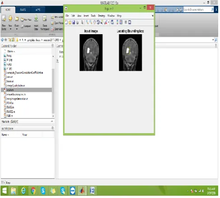Open the address bar path dropdown arrow
Image resolution: width=220 pixels, height=198 pixels.
[213, 40]
